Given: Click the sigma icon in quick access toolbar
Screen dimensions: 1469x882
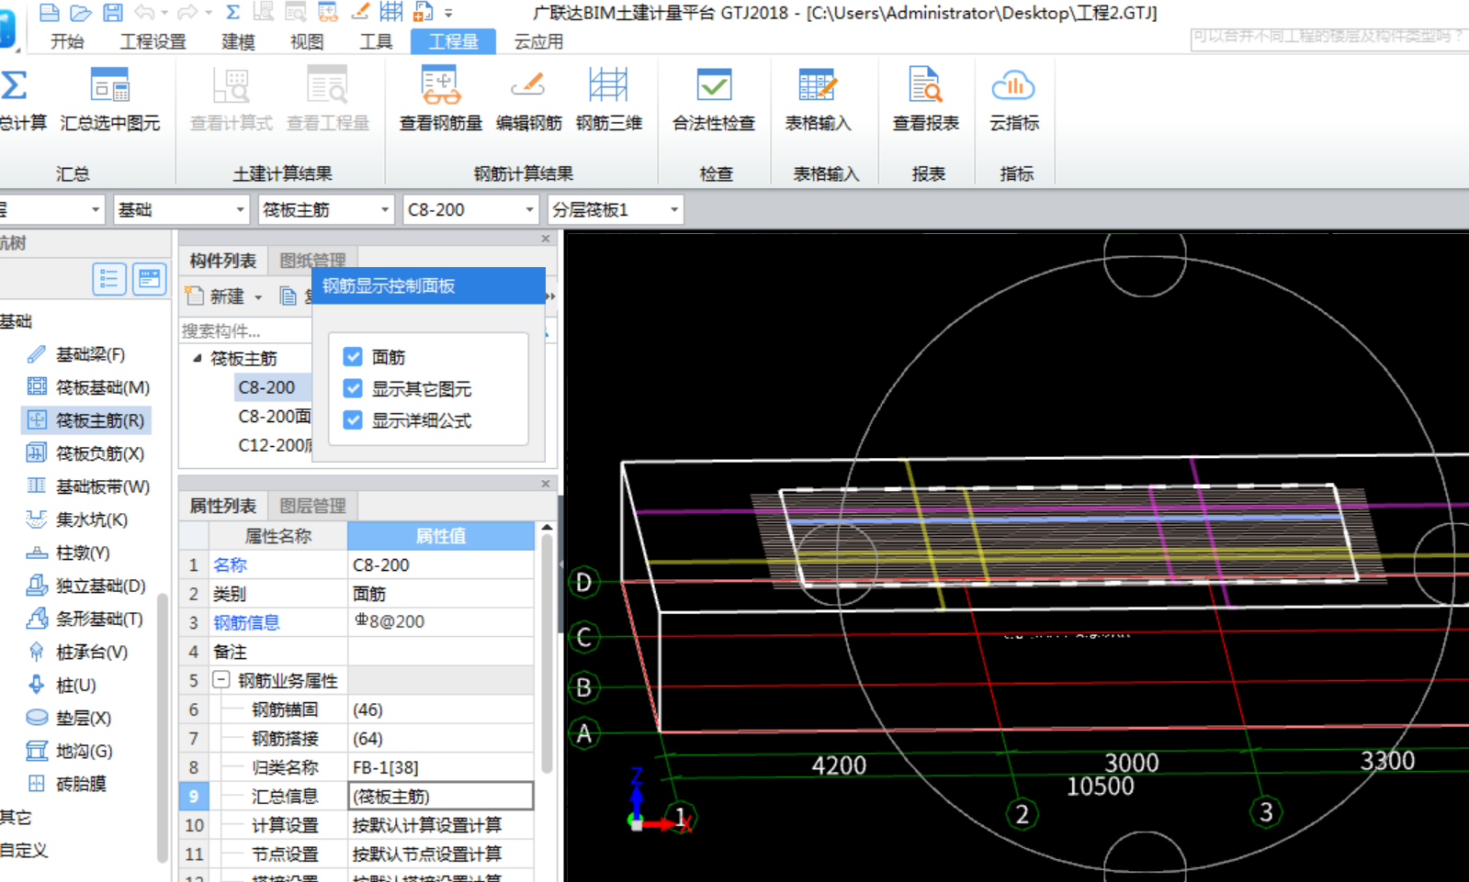Looking at the screenshot, I should pyautogui.click(x=232, y=12).
